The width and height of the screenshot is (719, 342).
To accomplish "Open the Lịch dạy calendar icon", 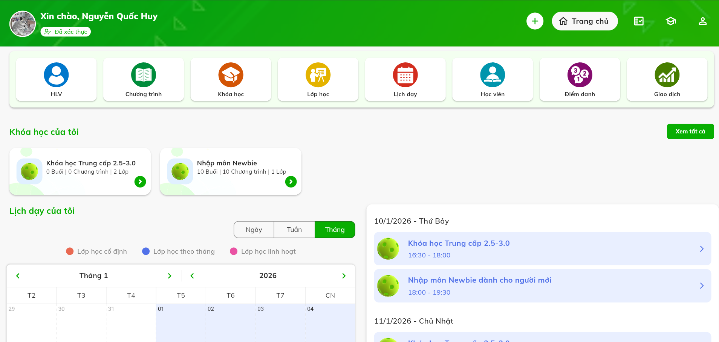I will 405,75.
